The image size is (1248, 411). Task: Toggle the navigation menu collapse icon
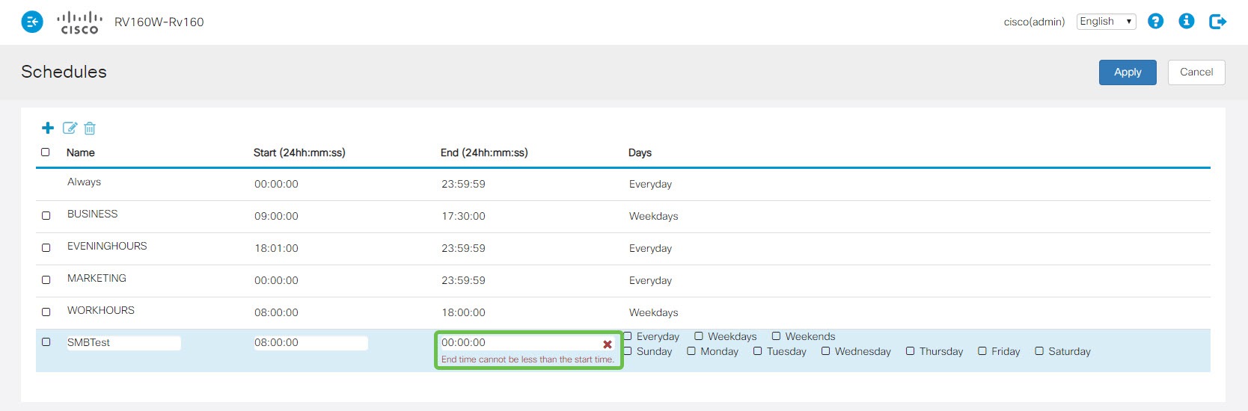[32, 22]
